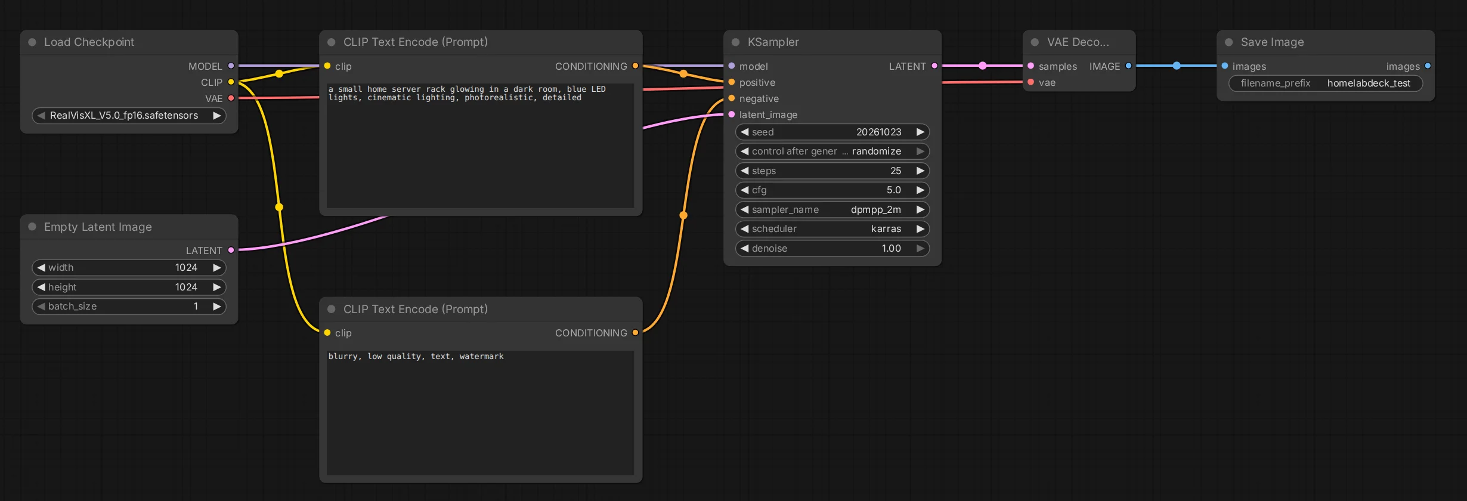The height and width of the screenshot is (501, 1467).
Task: Collapse the Load Checkpoint node via title dot
Action: 32,42
